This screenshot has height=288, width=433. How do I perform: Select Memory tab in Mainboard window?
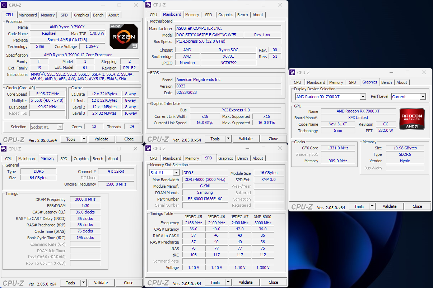click(192, 15)
